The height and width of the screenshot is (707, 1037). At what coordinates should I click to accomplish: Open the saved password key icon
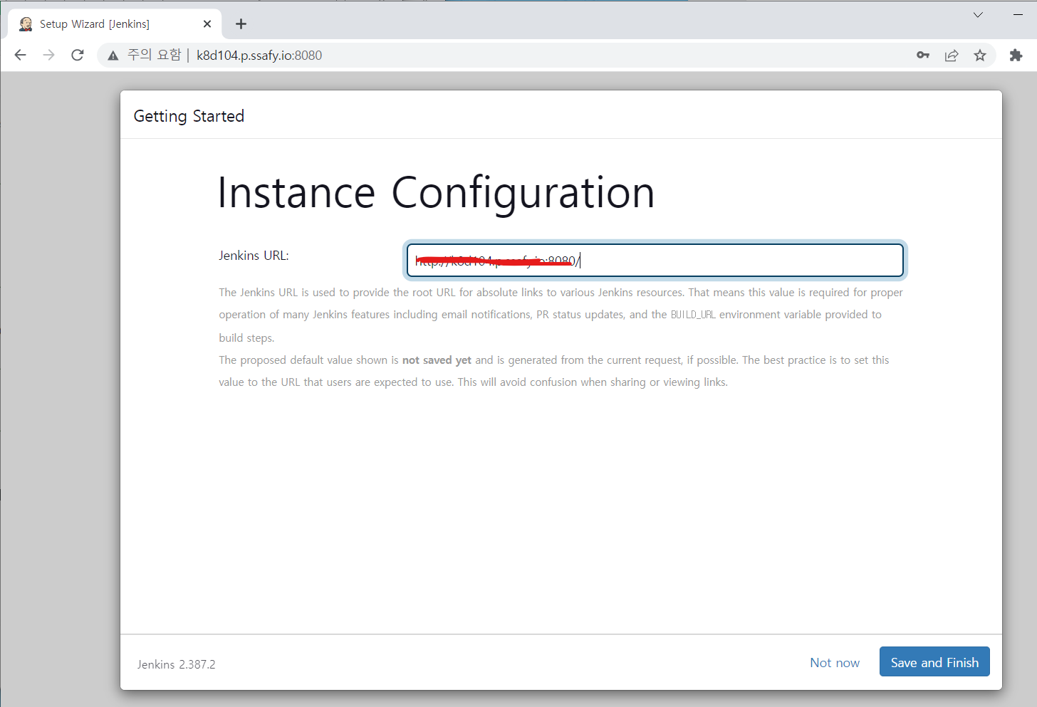[x=923, y=55]
